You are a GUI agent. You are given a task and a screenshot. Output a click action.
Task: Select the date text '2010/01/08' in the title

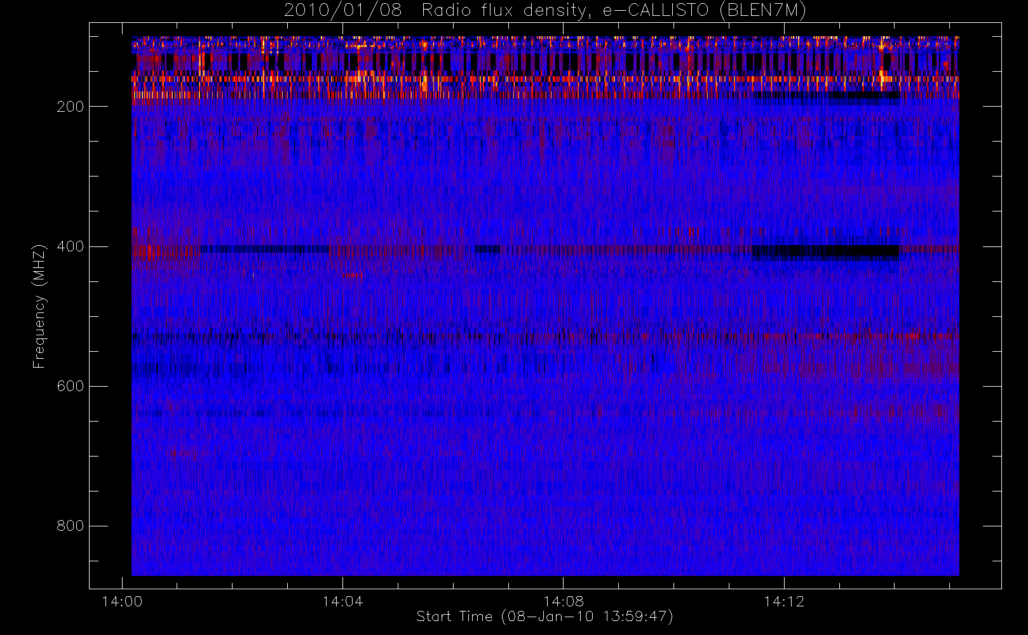point(342,11)
